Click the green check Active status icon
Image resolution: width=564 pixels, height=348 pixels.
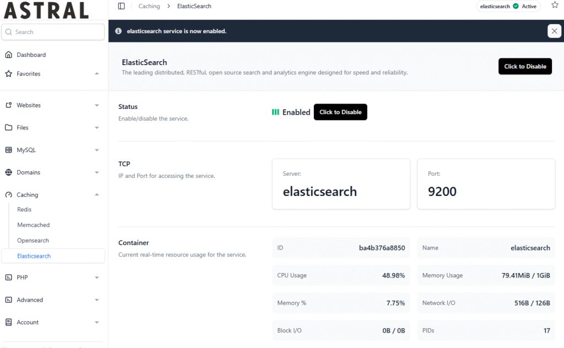(x=516, y=6)
